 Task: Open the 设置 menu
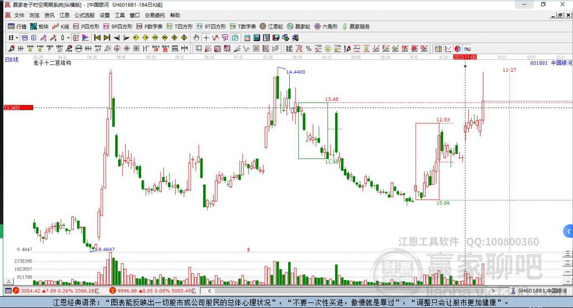105,15
